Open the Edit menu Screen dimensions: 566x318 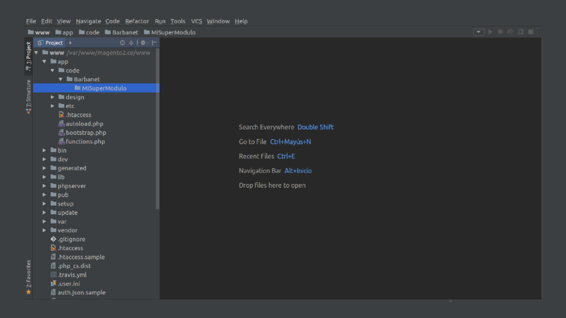point(46,22)
